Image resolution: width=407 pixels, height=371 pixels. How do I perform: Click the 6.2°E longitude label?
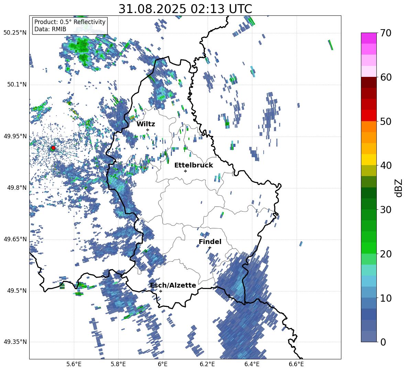(207, 364)
